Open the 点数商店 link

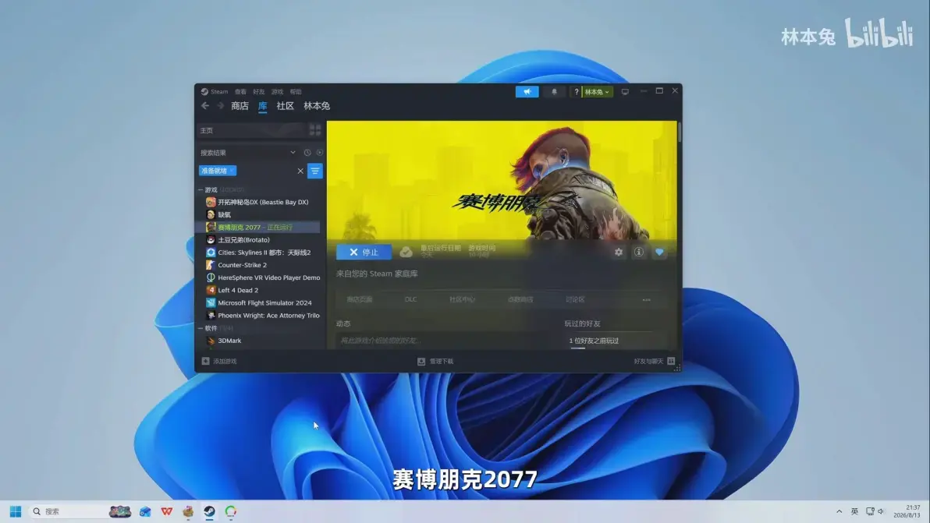[x=520, y=300]
